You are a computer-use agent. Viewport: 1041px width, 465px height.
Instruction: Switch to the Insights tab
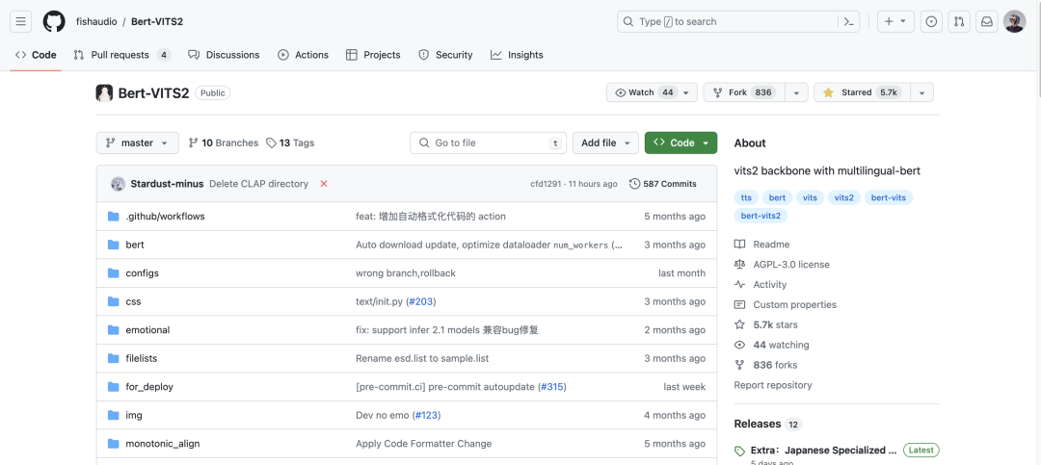518,55
